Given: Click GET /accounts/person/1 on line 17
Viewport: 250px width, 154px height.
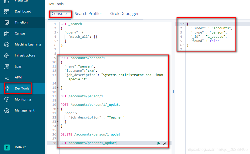Looking at the screenshot, I should click(82, 96).
